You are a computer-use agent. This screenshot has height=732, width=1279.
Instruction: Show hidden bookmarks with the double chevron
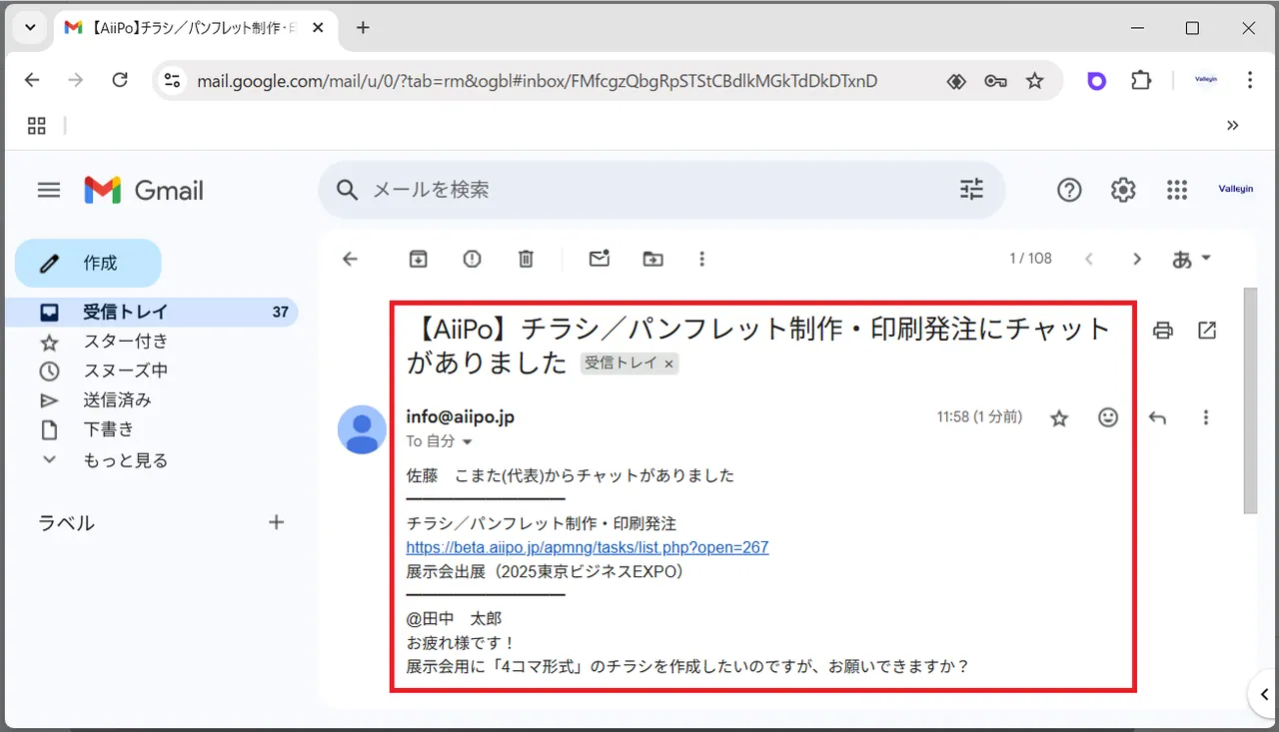1232,125
